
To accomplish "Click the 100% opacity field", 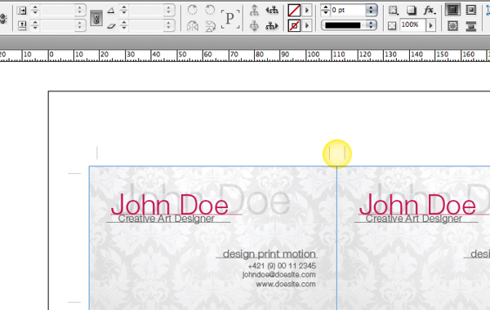I will click(412, 24).
